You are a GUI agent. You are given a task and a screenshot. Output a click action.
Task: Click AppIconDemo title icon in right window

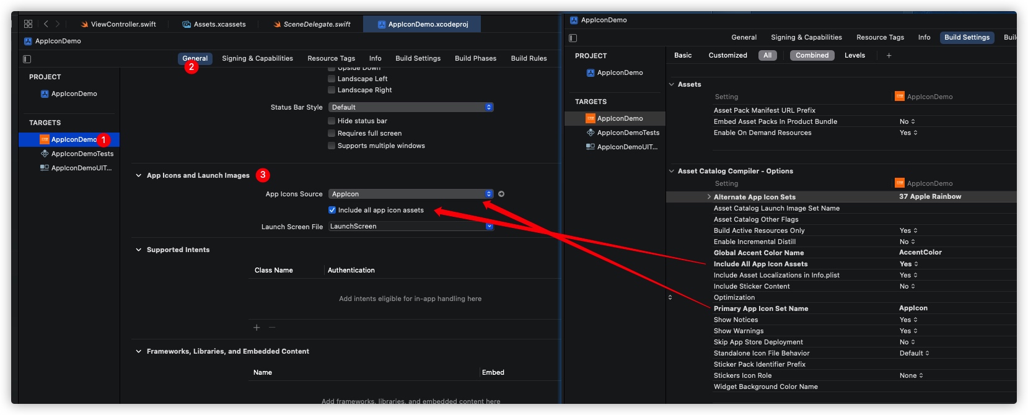pyautogui.click(x=574, y=20)
